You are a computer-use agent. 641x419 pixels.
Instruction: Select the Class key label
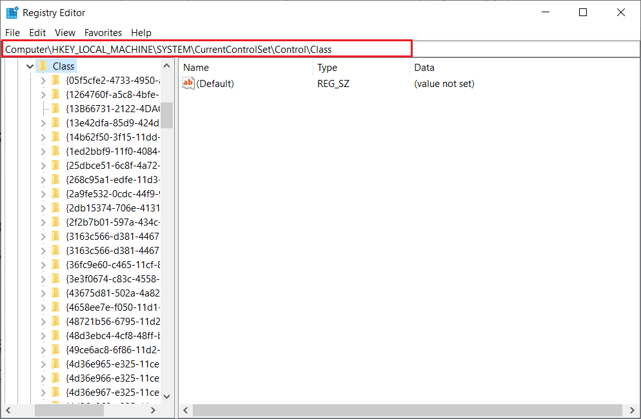63,66
